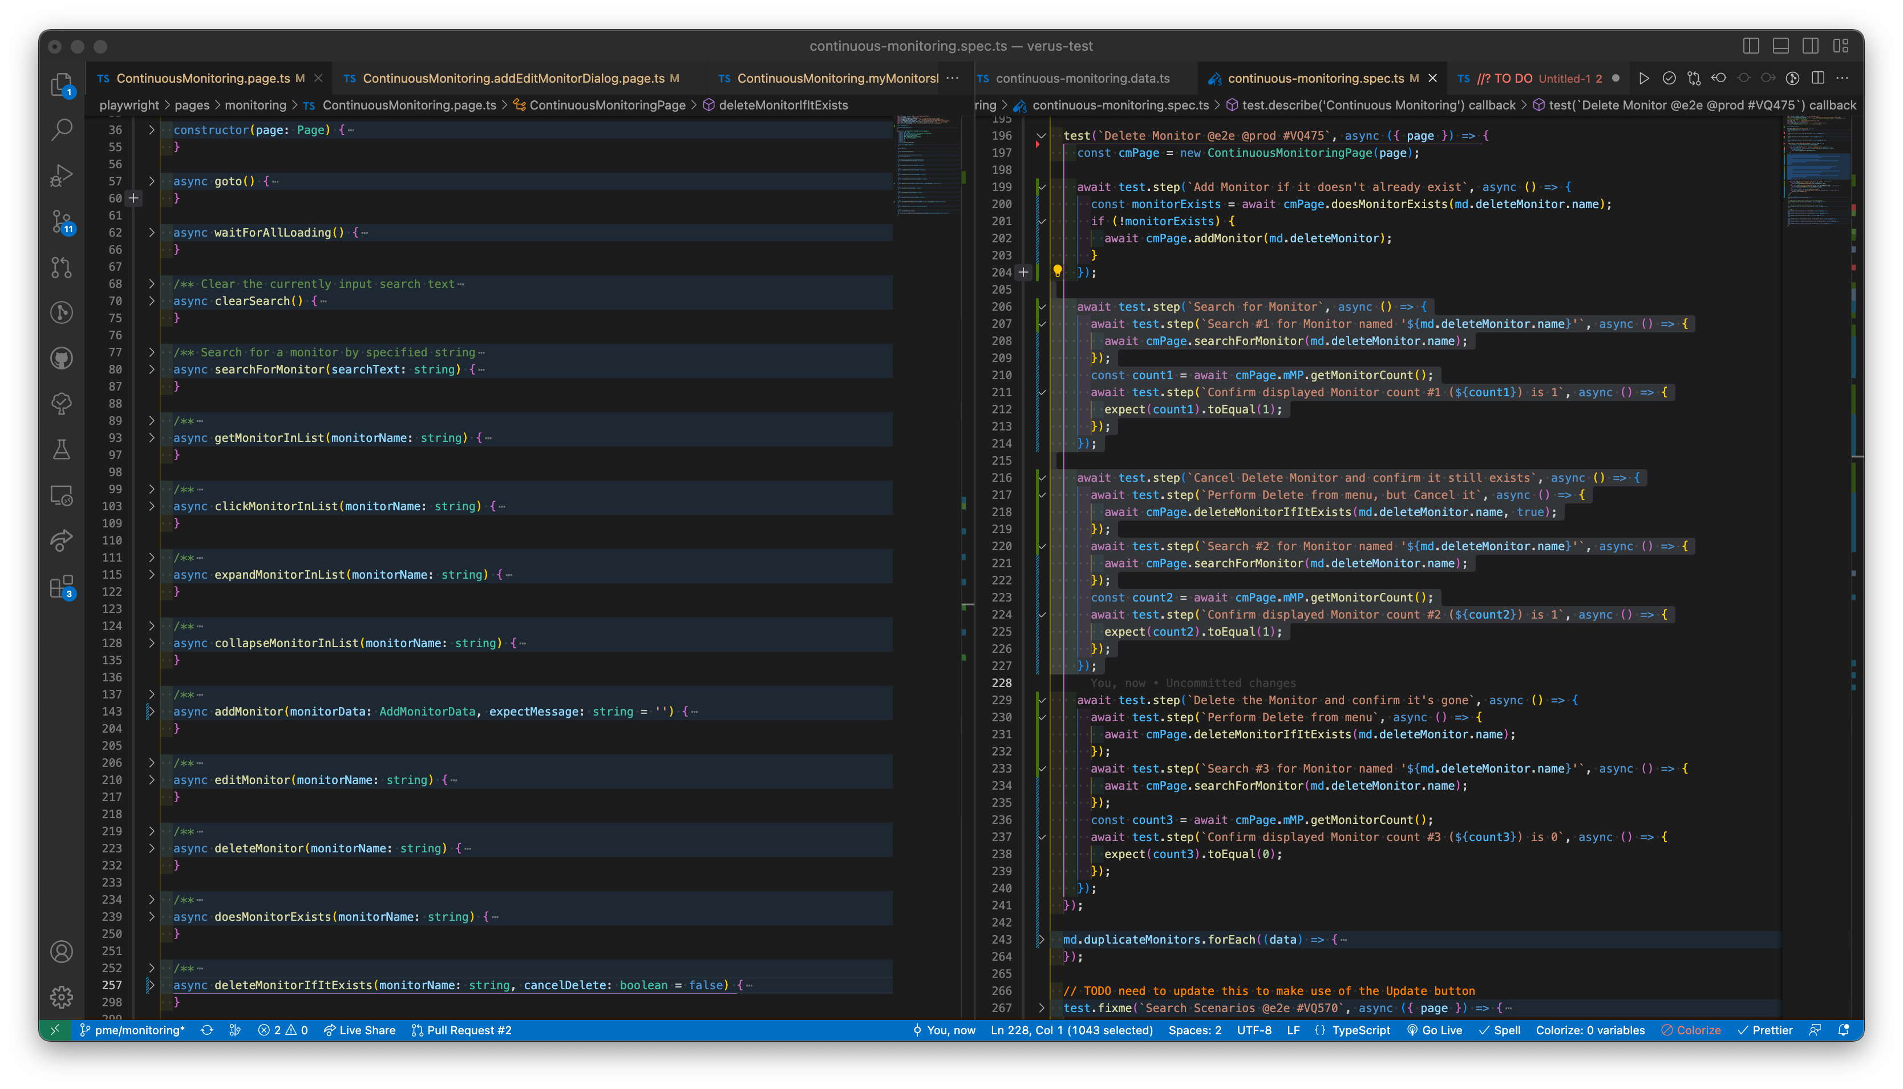Open the GitHub view in the Activity Bar
This screenshot has height=1089, width=1903.
[63, 357]
